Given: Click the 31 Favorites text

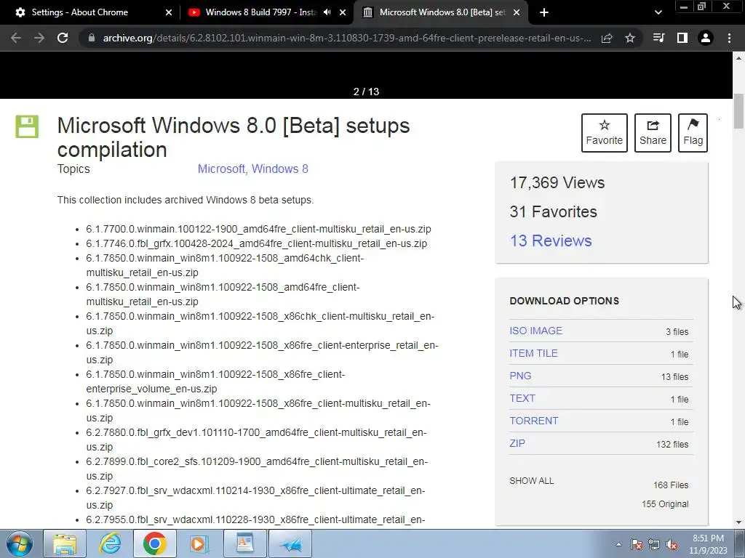Looking at the screenshot, I should click(553, 212).
